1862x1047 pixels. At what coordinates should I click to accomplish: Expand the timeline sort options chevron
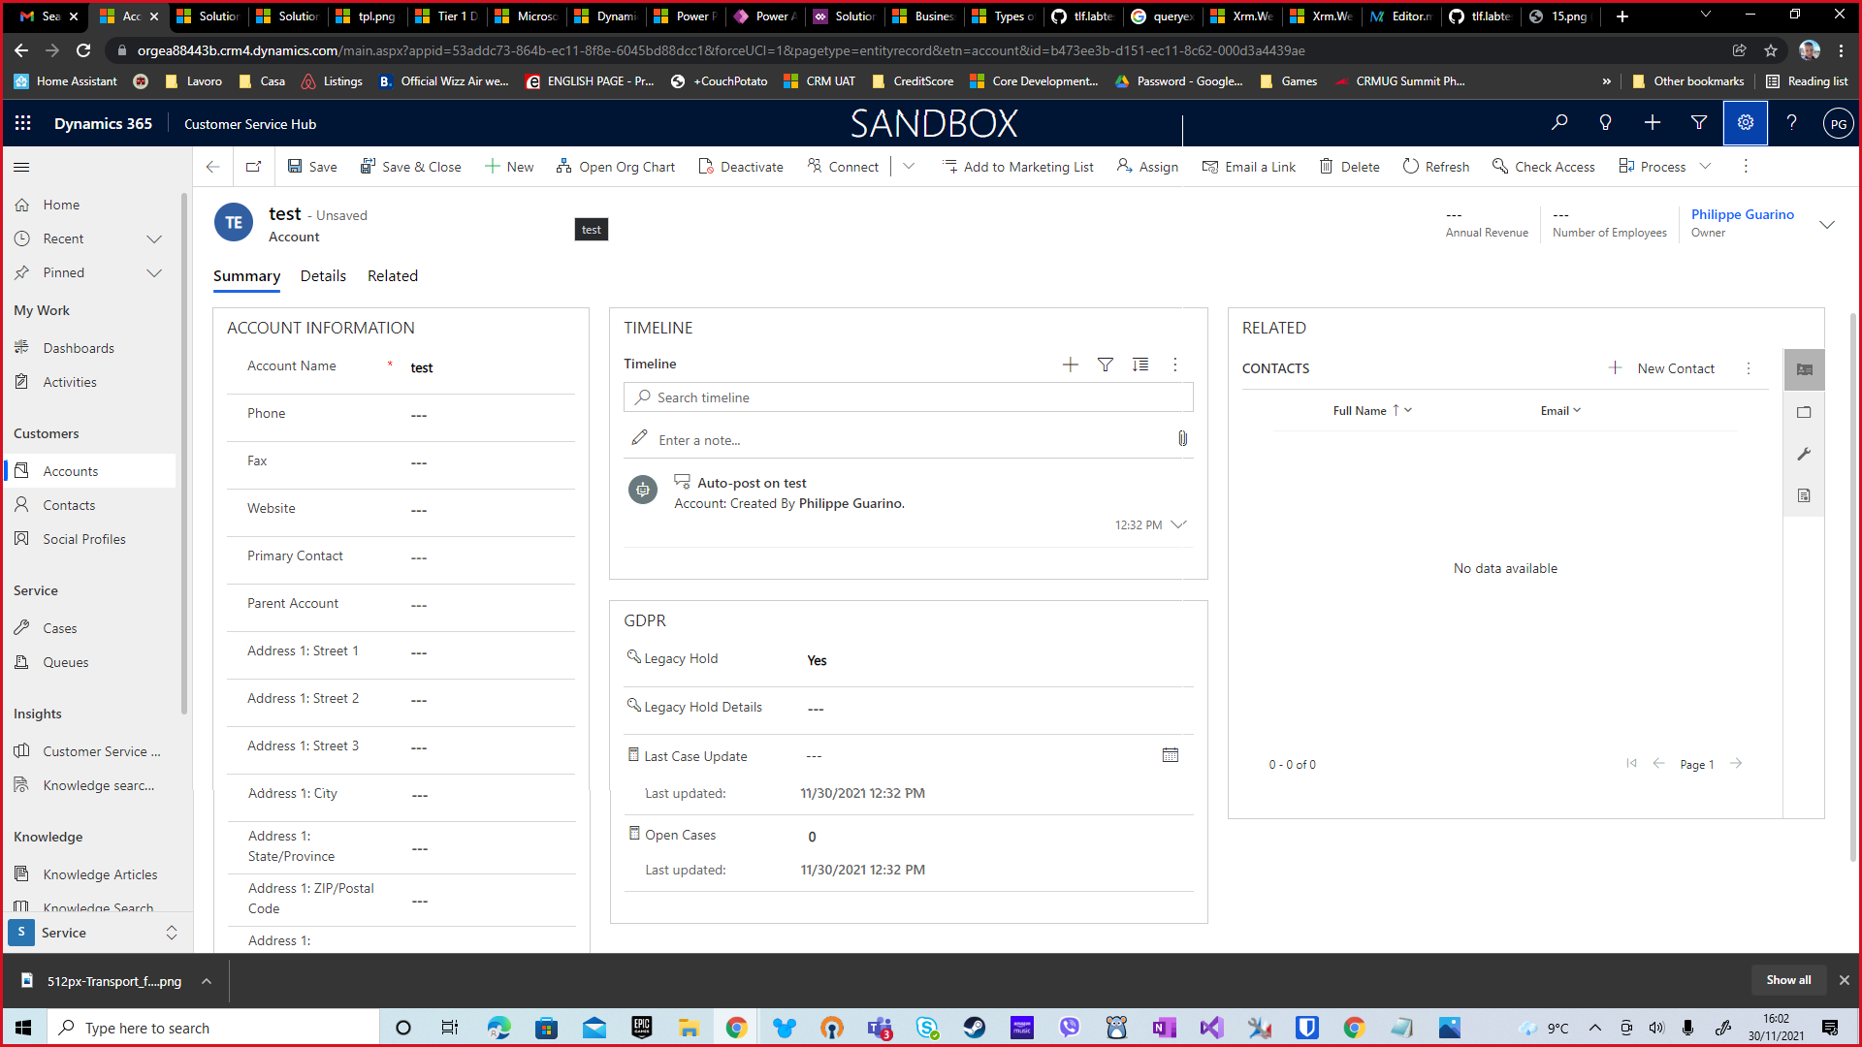pyautogui.click(x=1140, y=365)
